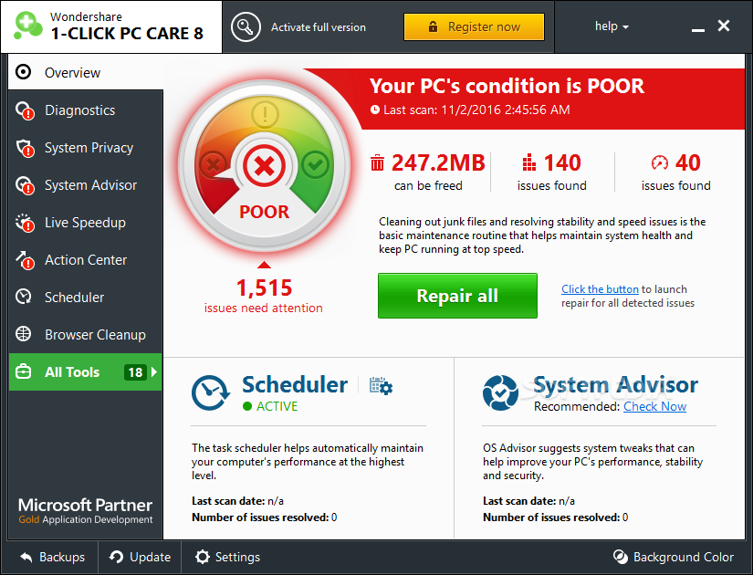Viewport: 753px width, 575px height.
Task: Click the ACTIVE scheduler status
Action: click(x=270, y=406)
